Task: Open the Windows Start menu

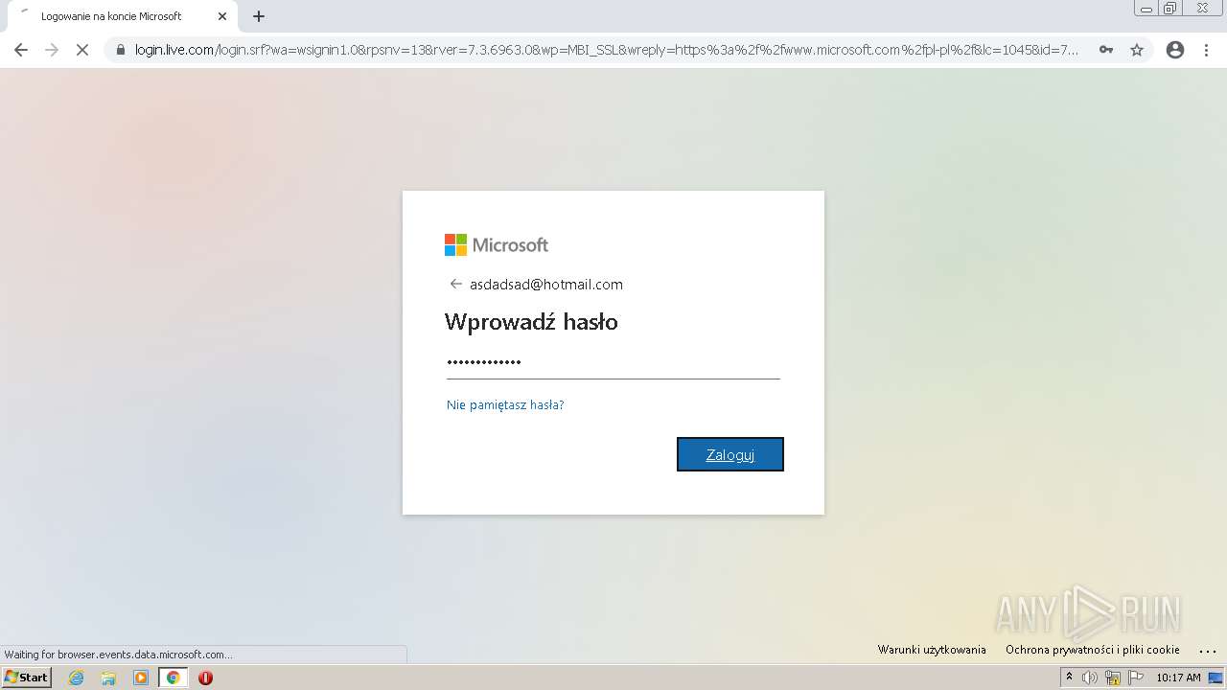Action: point(27,678)
